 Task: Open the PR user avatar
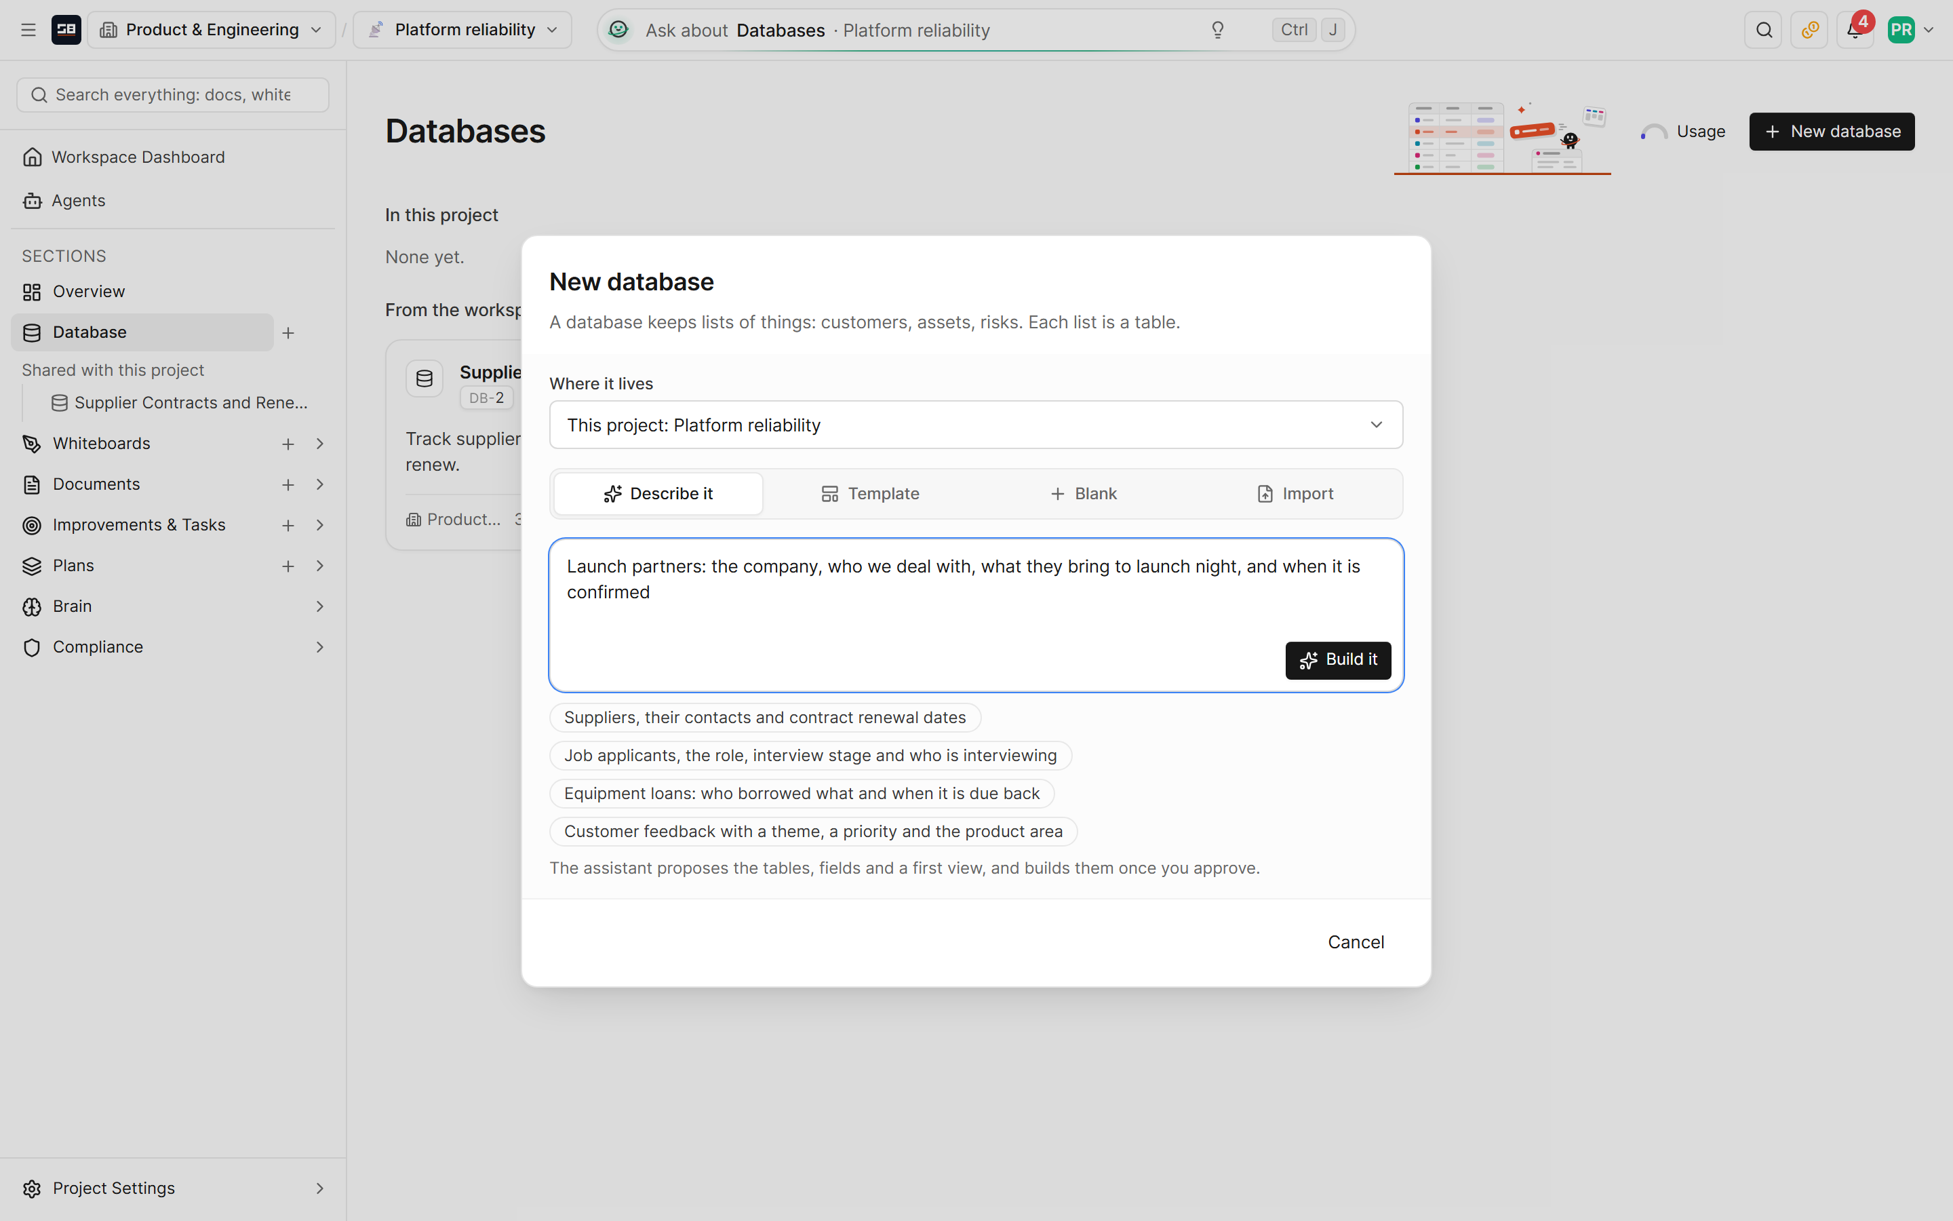pyautogui.click(x=1901, y=30)
